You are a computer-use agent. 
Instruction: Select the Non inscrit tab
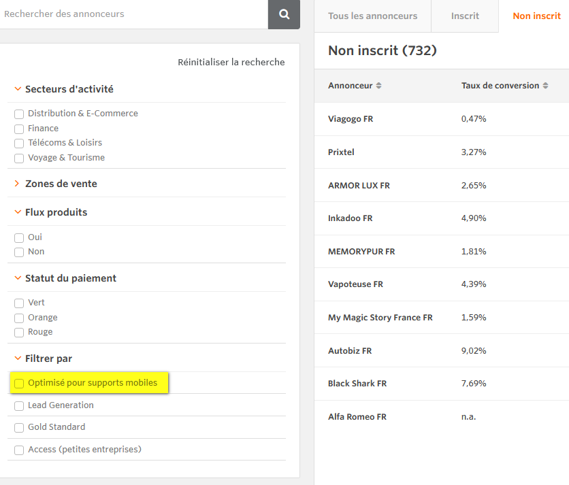click(x=536, y=16)
